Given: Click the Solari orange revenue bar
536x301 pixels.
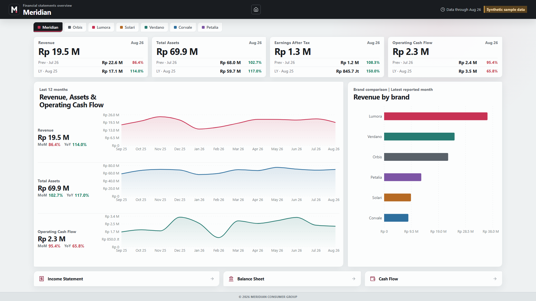Looking at the screenshot, I should [x=398, y=198].
